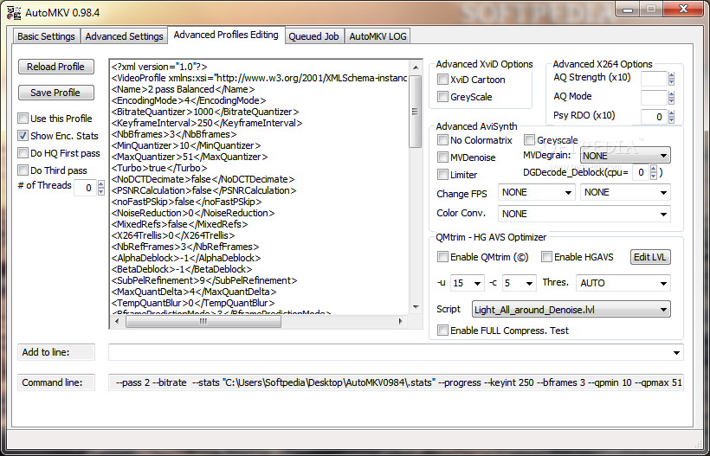Click the AQ Strength input field

coord(654,79)
